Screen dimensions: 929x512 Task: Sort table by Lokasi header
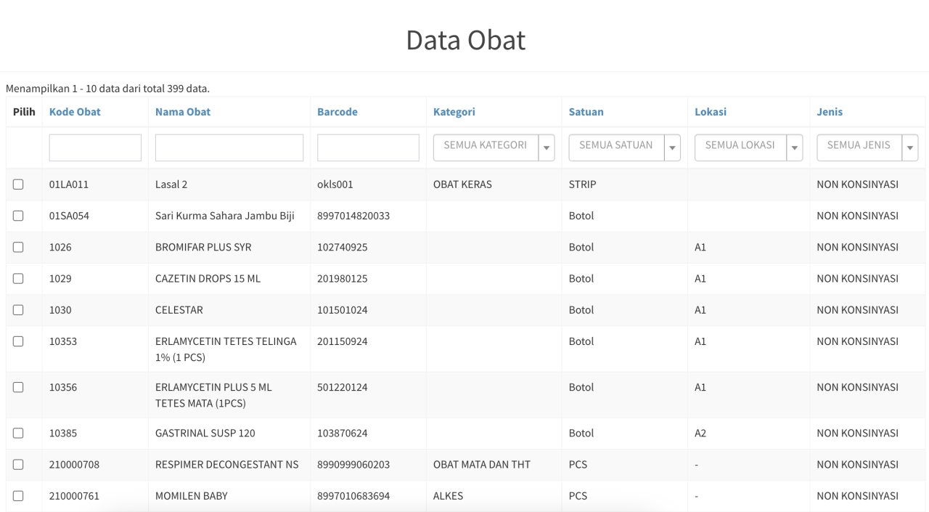(710, 112)
